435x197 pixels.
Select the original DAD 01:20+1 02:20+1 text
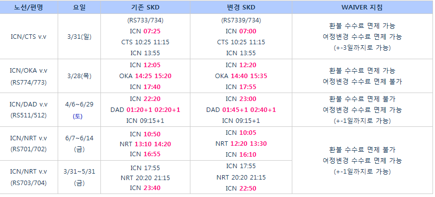(145, 110)
